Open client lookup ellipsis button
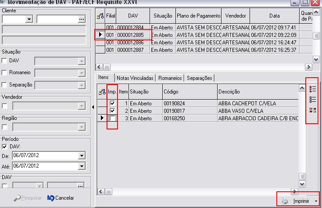Screen dimensions: 322x208 tap(81, 19)
